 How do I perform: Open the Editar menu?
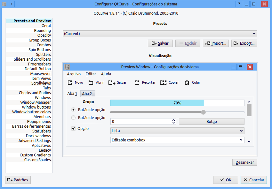click(x=91, y=74)
